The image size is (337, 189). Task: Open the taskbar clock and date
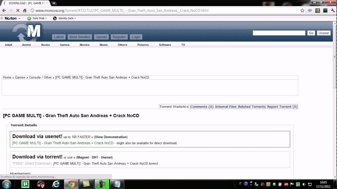point(323,184)
